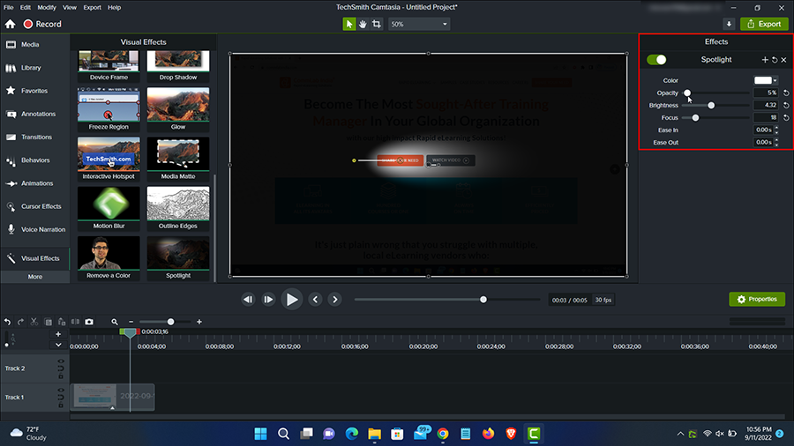Open the Behaviors tab
The height and width of the screenshot is (446, 794).
pyautogui.click(x=34, y=160)
